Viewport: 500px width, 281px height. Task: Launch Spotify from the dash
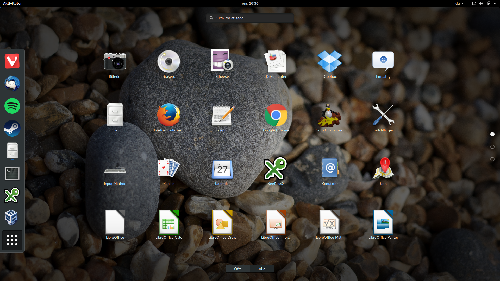click(12, 106)
